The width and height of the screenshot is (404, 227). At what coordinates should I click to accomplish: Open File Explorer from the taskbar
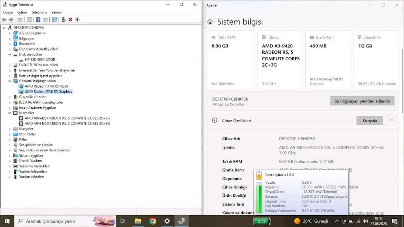pyautogui.click(x=138, y=221)
